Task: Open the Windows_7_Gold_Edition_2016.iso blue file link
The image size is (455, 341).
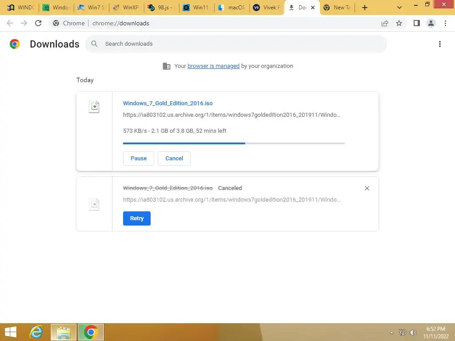Action: click(168, 103)
